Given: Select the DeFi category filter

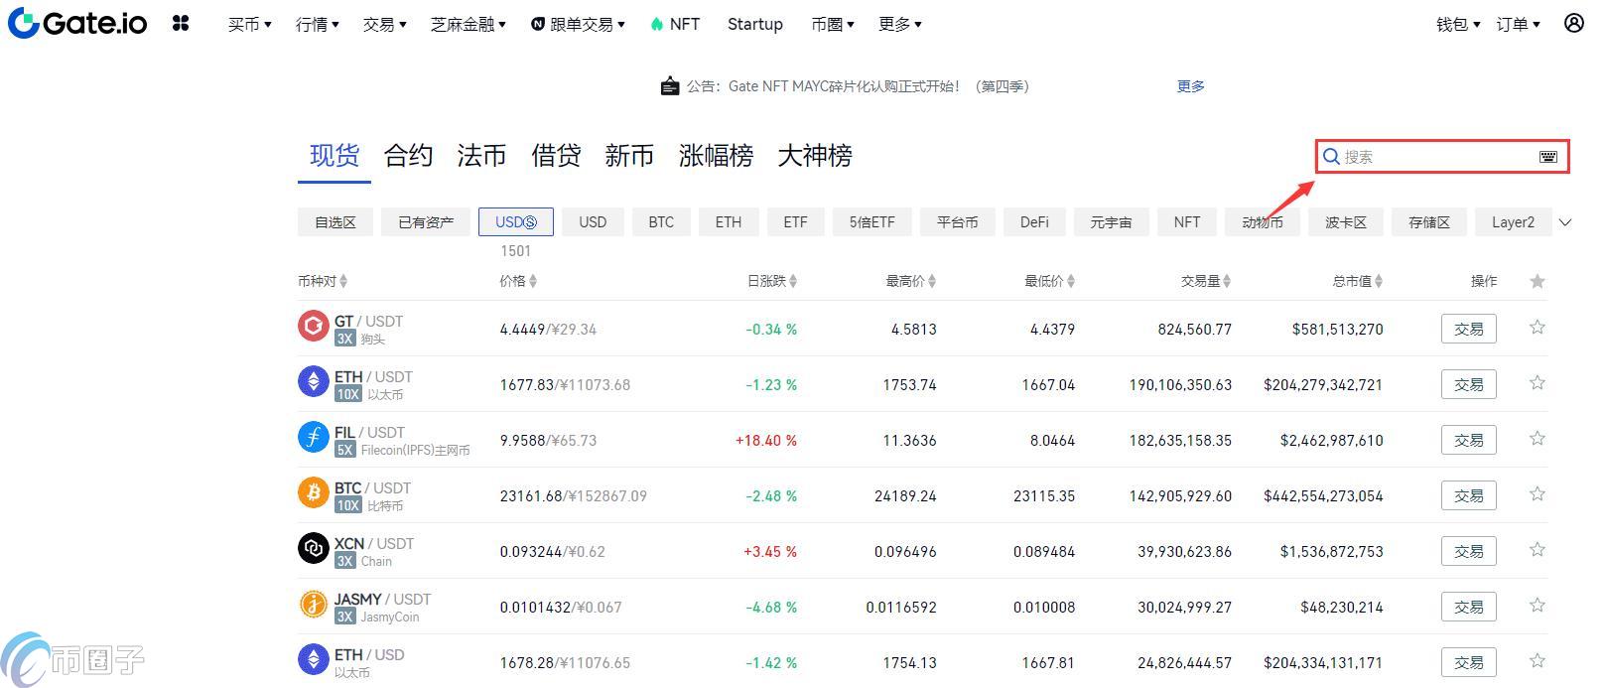Looking at the screenshot, I should click(x=1033, y=222).
